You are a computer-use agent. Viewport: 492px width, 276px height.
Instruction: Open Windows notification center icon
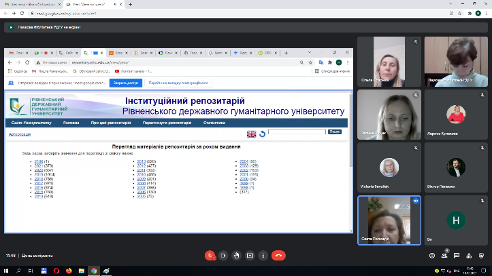point(484,271)
